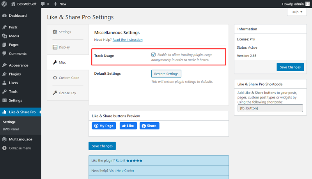
Task: Click the Misc tab wrench icon
Action: pyautogui.click(x=55, y=62)
